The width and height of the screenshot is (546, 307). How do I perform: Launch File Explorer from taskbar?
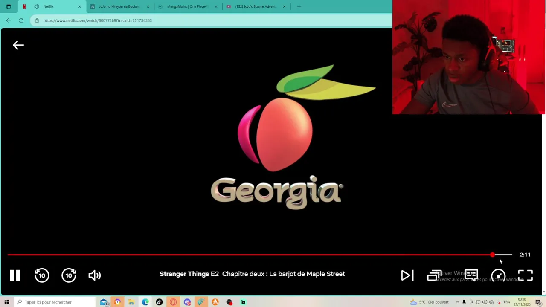tap(131, 302)
